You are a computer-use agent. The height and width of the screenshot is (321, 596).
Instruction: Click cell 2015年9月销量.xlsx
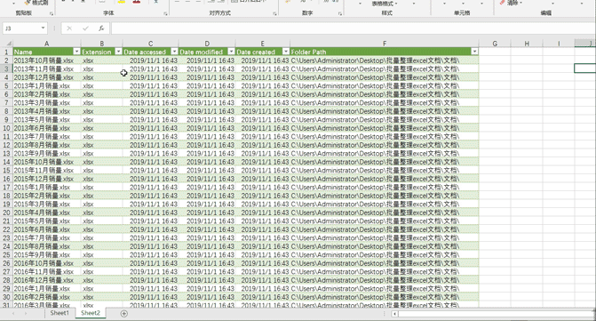tap(47, 254)
